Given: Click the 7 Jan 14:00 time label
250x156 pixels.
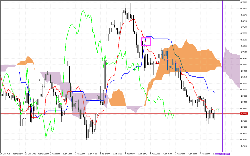Looking at the screenshot, I should [180, 154].
